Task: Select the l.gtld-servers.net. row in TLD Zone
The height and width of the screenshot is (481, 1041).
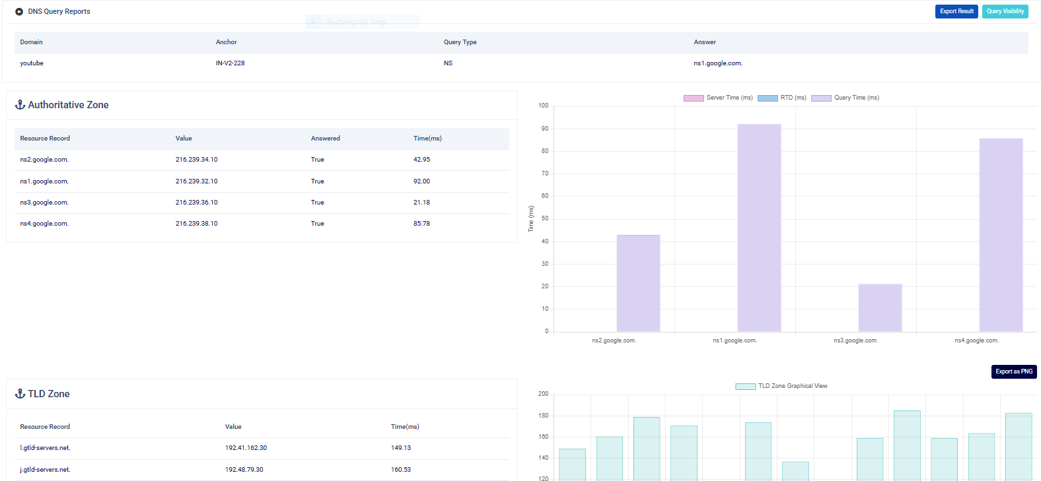Action: [x=262, y=448]
